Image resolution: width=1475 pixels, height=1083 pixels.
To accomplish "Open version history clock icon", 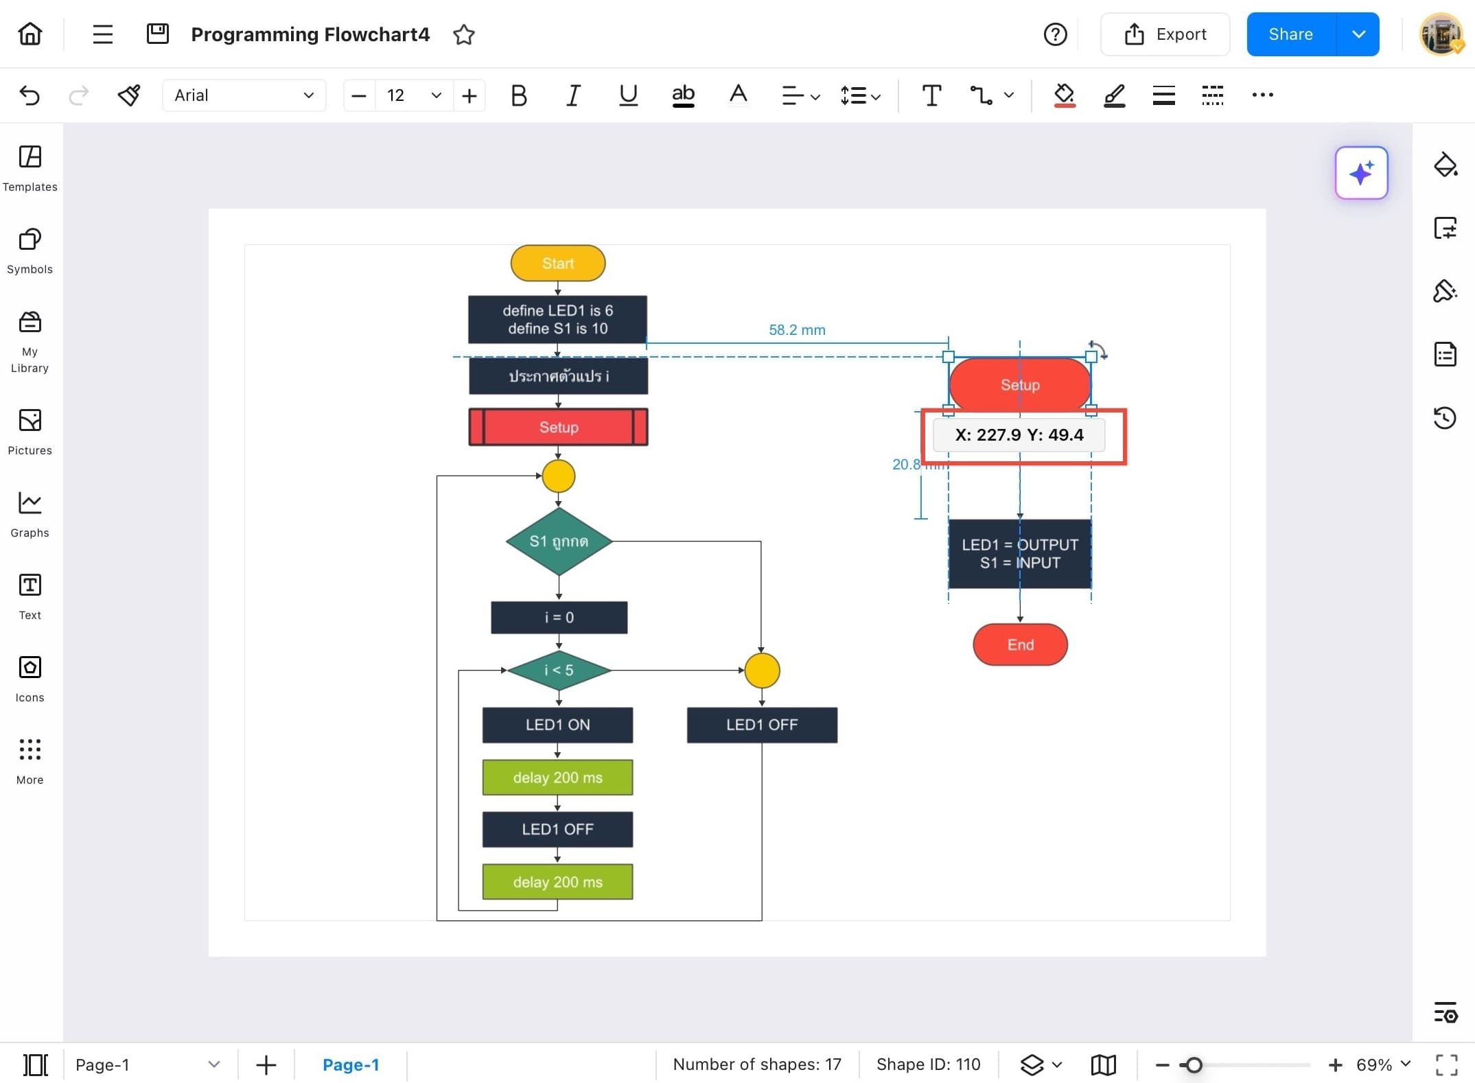I will tap(1445, 418).
